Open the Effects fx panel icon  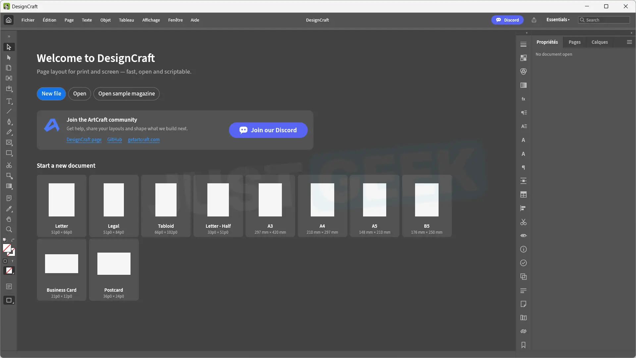point(523,99)
